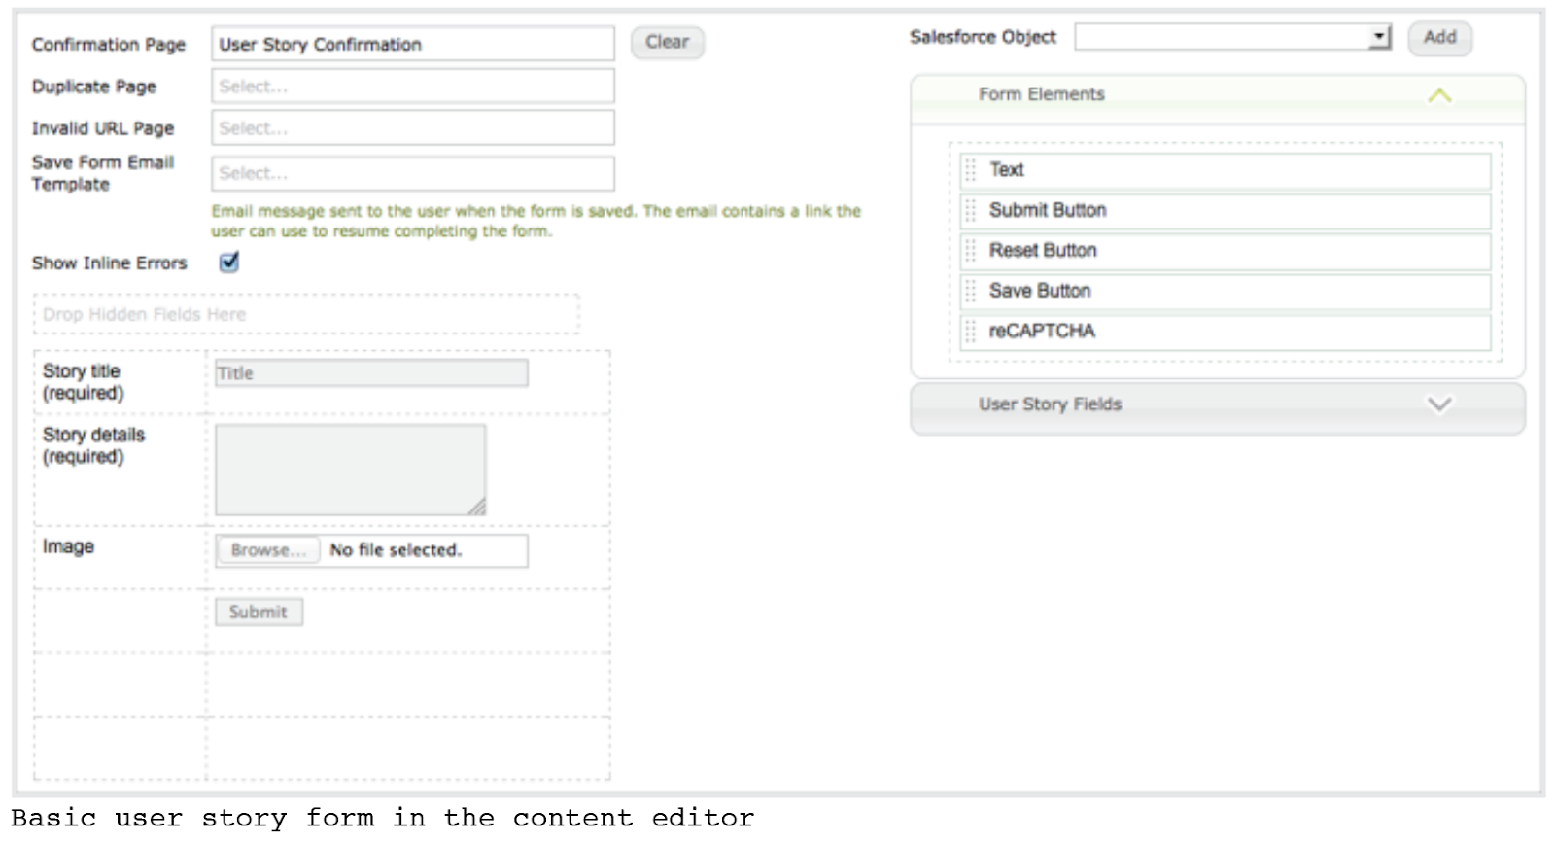Click the Story title input field
Screen dimensions: 1555x843
tap(371, 373)
